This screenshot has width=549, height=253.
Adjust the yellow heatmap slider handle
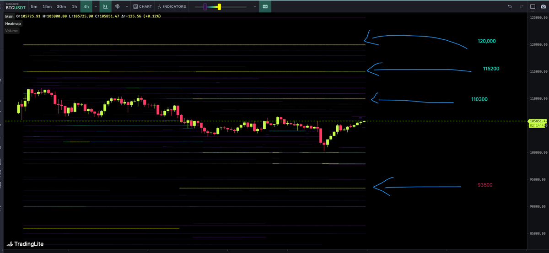pos(220,6)
